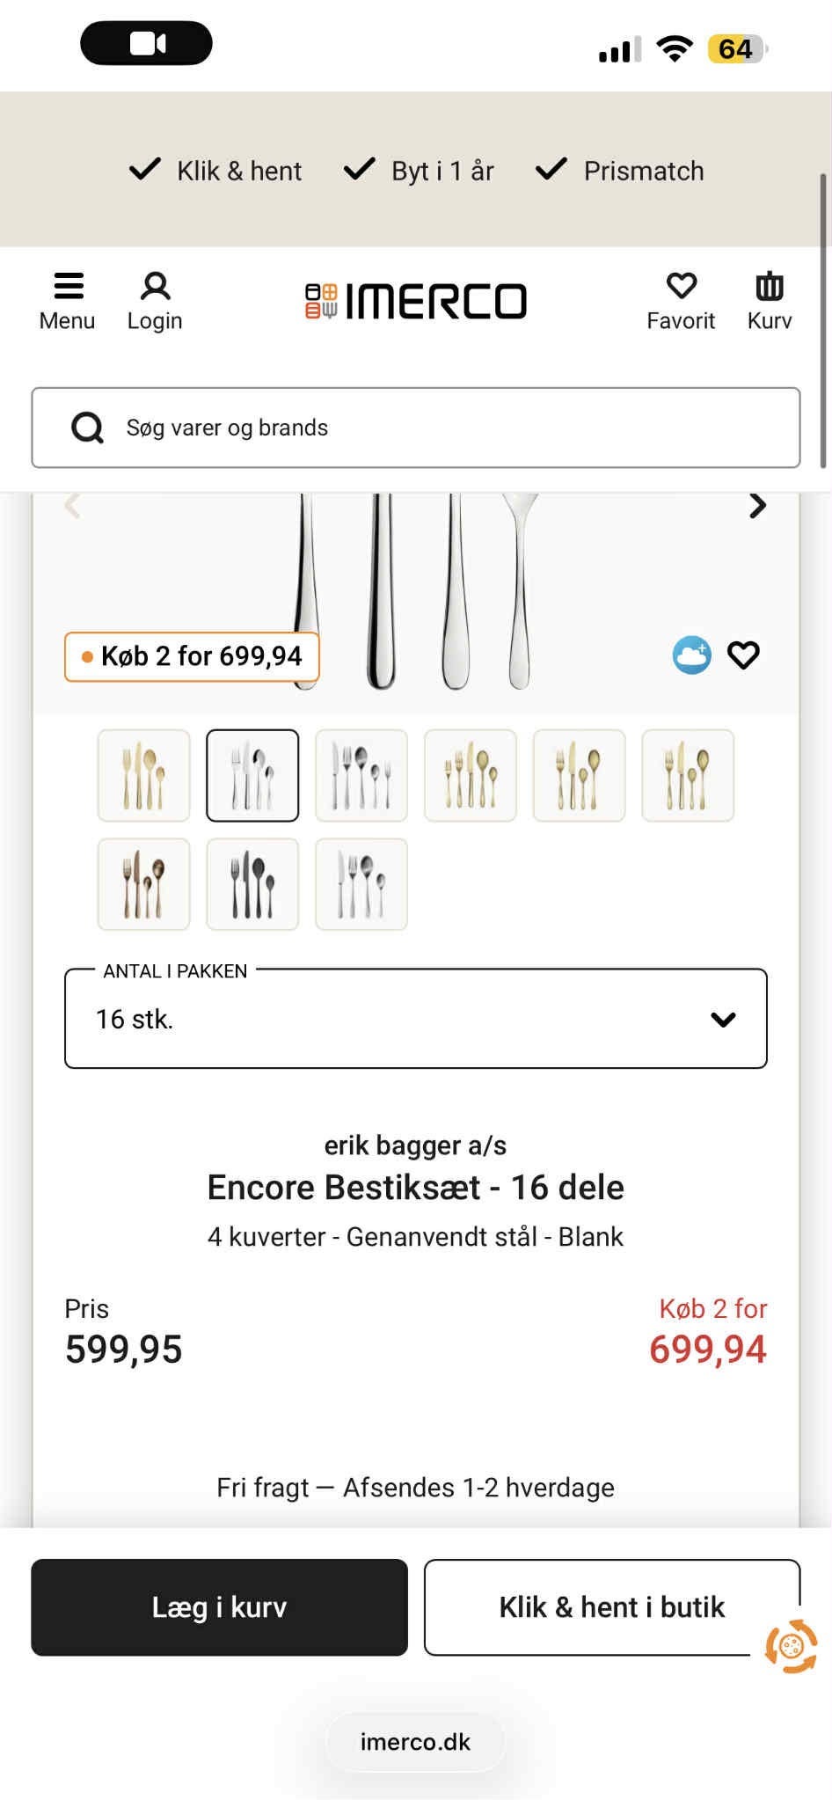Click the orange cookie settings icon
832x1800 pixels.
point(791,1645)
